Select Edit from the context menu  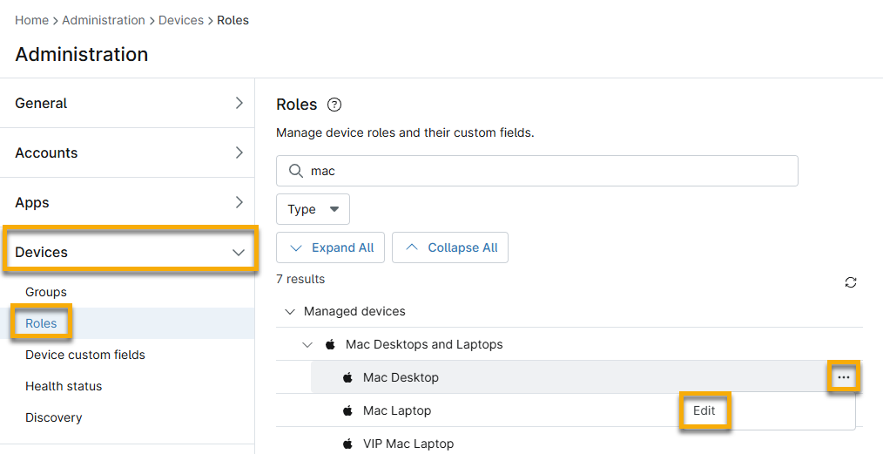click(704, 410)
